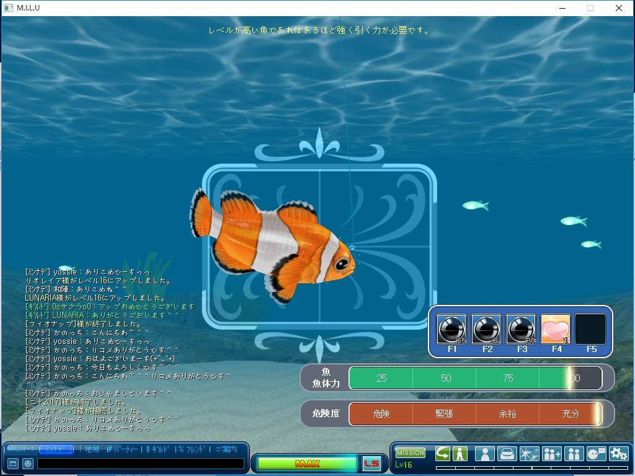Screen dimensions: 635x476
Task: Switch to the ミンナデ chat tab
Action: click(x=56, y=449)
